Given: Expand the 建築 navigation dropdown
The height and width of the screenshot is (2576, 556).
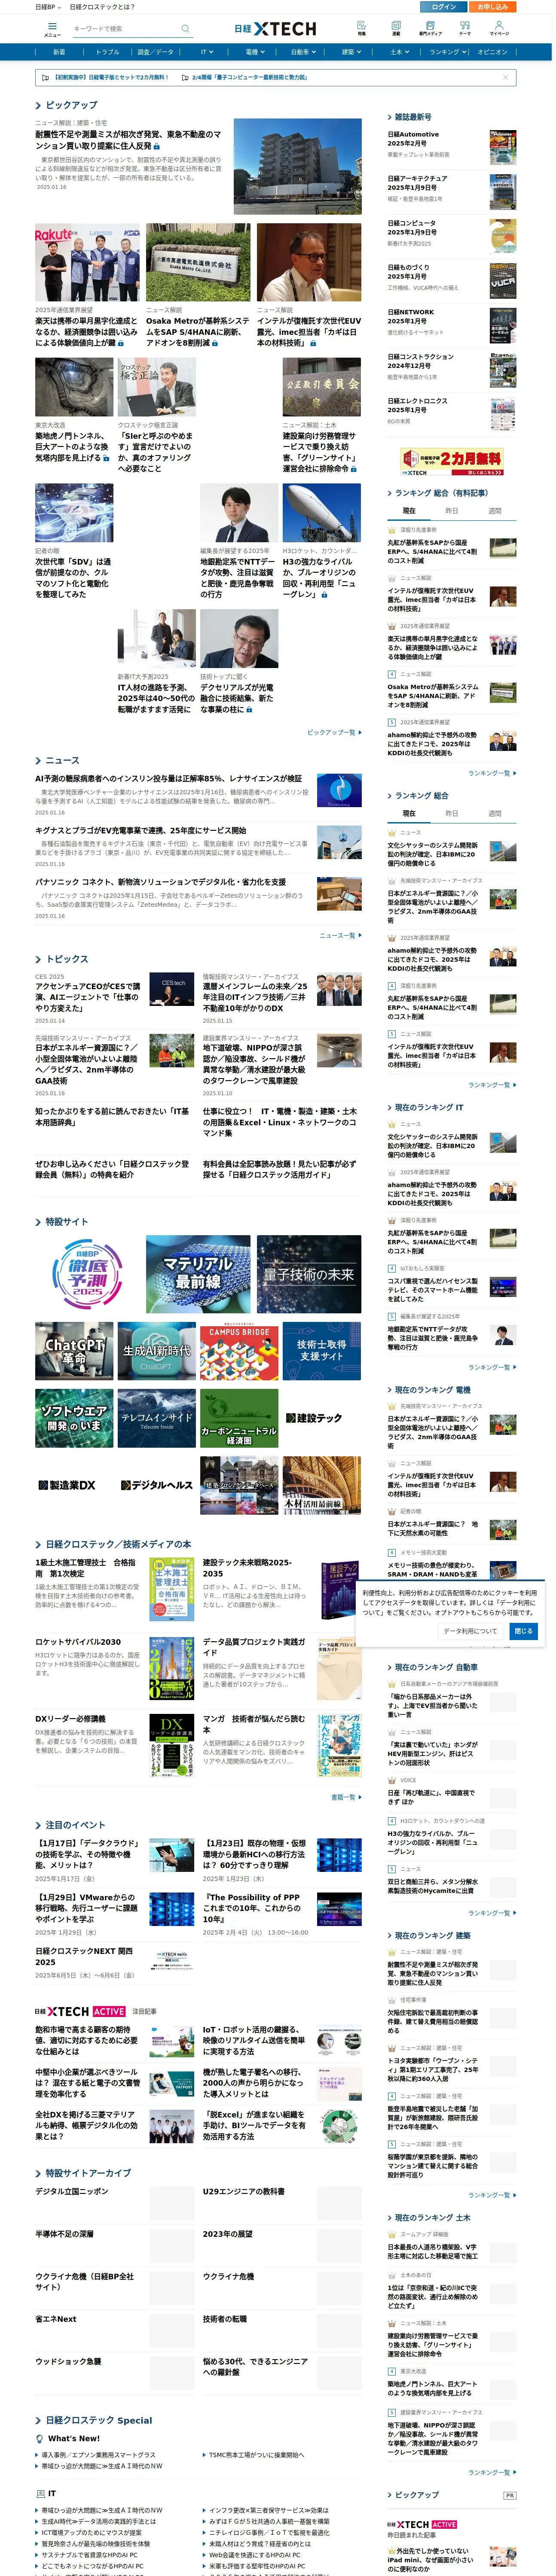Looking at the screenshot, I should tap(350, 52).
